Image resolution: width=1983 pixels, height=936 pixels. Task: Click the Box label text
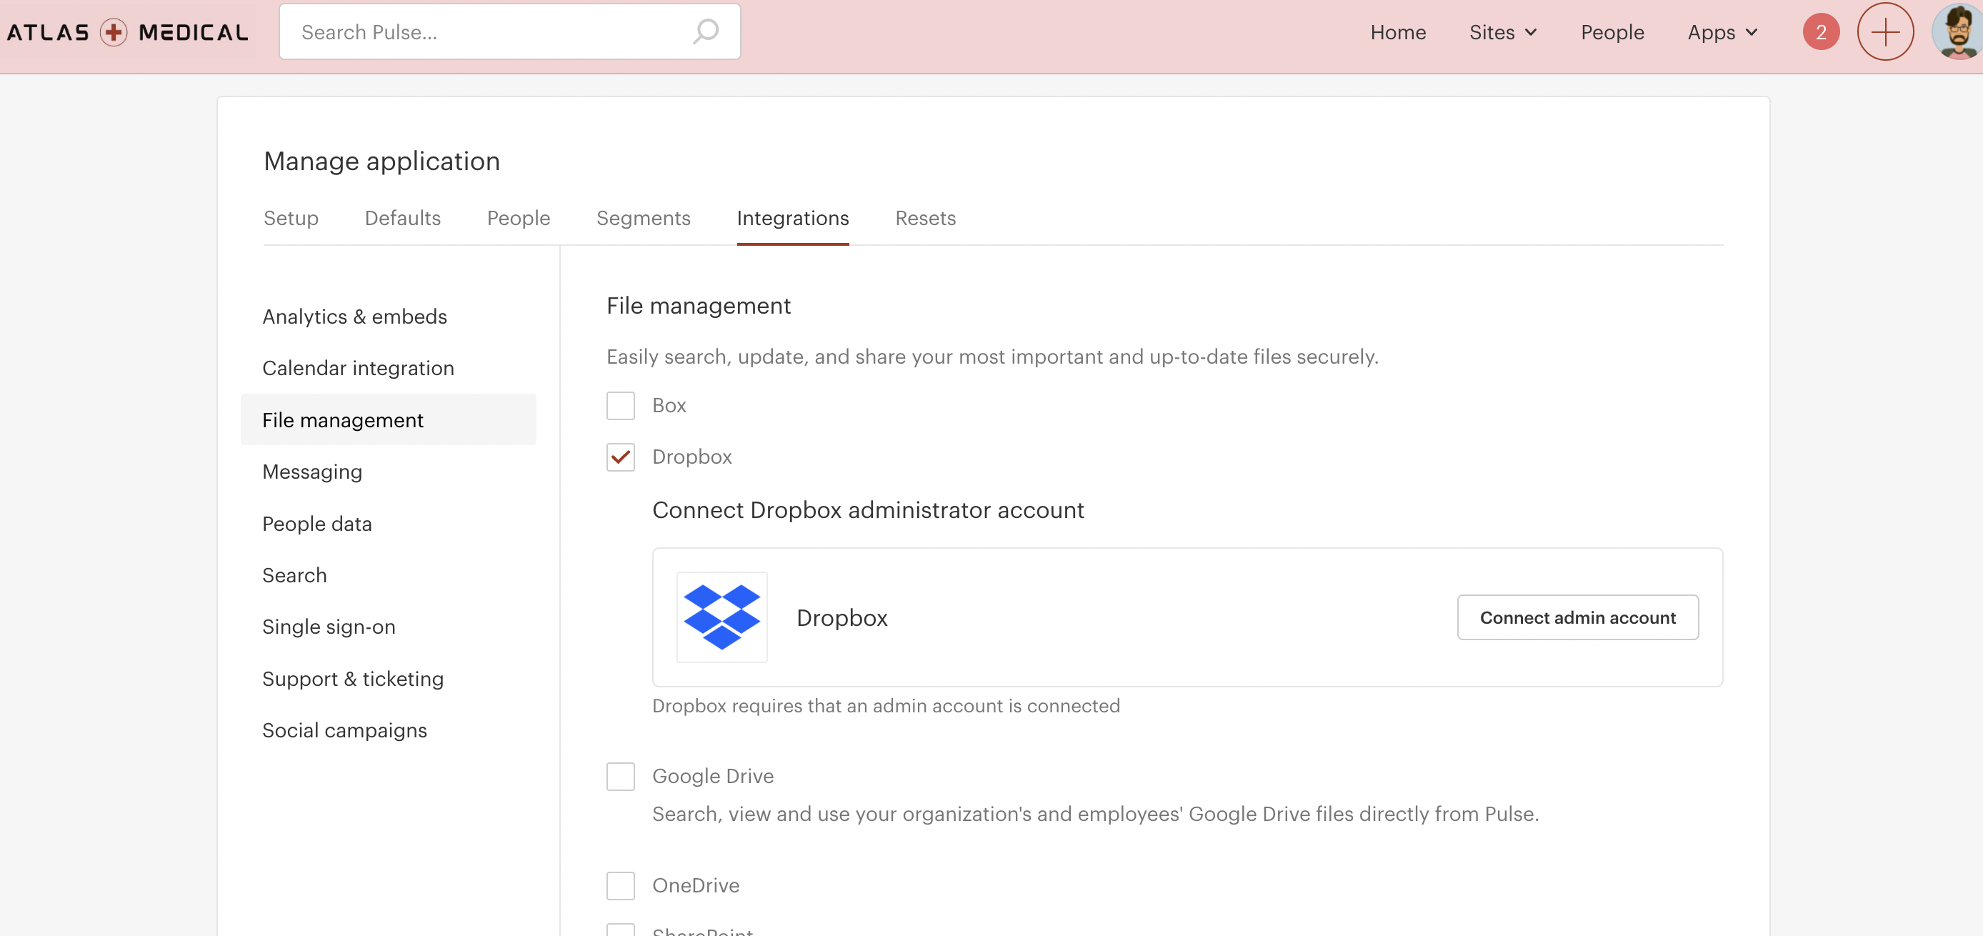tap(669, 406)
